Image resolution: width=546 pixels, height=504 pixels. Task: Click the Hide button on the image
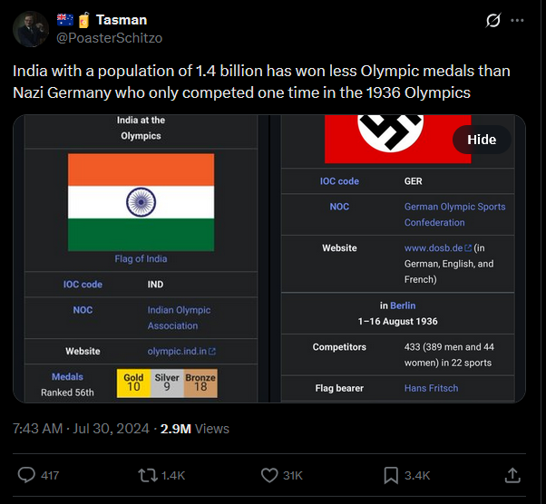point(482,140)
